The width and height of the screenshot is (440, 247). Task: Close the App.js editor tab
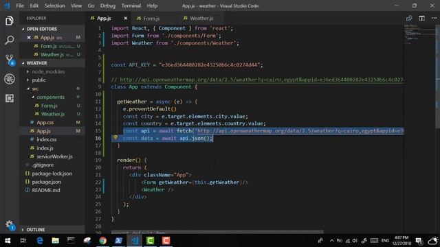125,19
